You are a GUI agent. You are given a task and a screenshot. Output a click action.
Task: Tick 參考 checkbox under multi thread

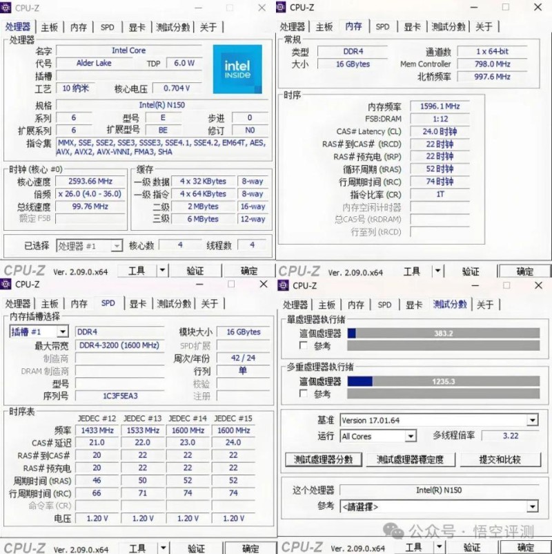click(x=303, y=393)
